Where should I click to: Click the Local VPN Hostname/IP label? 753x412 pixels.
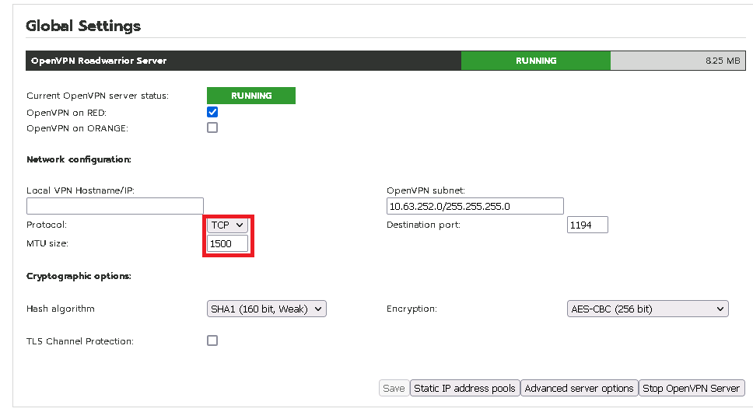[x=80, y=190]
